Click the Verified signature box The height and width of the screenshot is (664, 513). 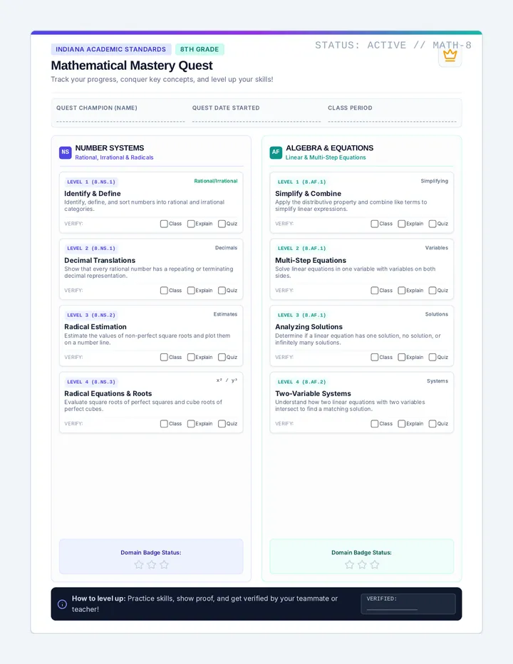pyautogui.click(x=408, y=604)
